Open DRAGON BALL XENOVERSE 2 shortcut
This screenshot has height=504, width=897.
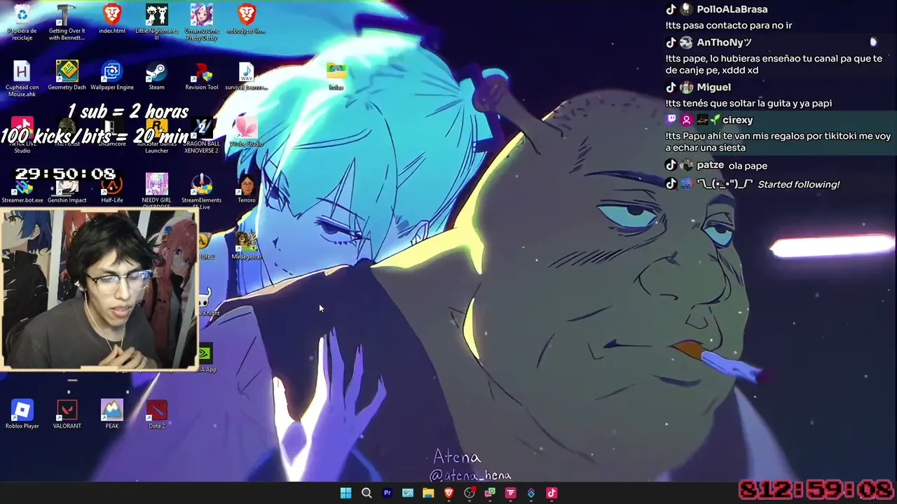[201, 135]
